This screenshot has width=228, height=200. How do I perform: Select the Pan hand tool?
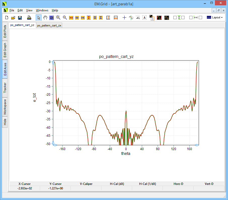45,18
